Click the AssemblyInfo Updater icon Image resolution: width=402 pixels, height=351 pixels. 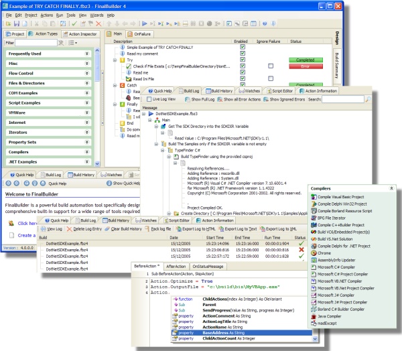pos(314,260)
